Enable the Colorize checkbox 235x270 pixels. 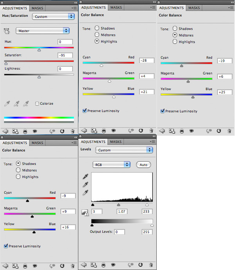click(37, 104)
